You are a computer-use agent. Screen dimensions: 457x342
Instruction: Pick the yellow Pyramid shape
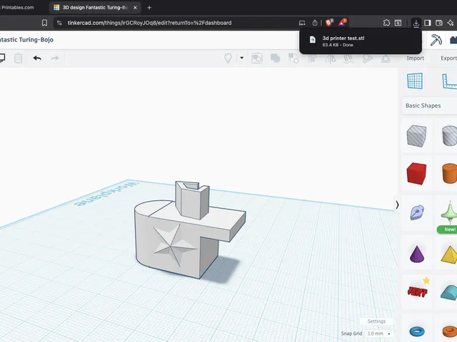coord(449,255)
